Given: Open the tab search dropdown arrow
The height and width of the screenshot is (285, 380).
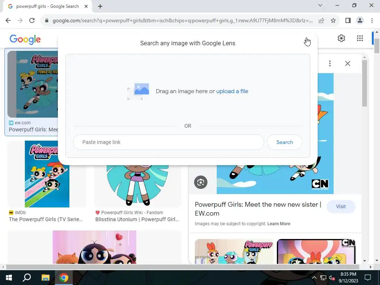Looking at the screenshot, I should click(320, 5).
